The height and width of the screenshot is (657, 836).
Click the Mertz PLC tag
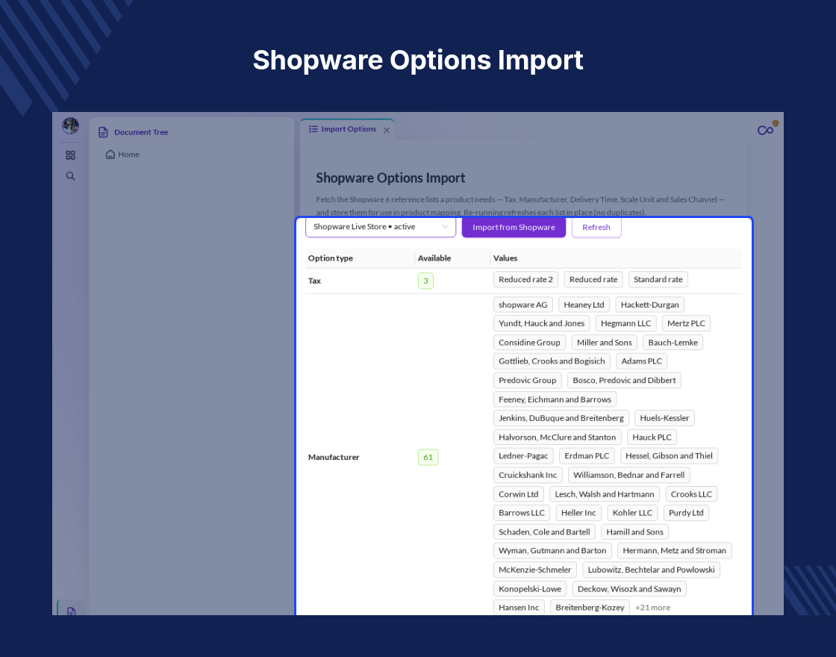pyautogui.click(x=686, y=323)
